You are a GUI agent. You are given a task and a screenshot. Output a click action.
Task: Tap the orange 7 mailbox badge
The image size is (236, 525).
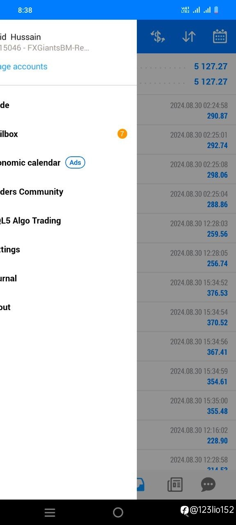[122, 134]
